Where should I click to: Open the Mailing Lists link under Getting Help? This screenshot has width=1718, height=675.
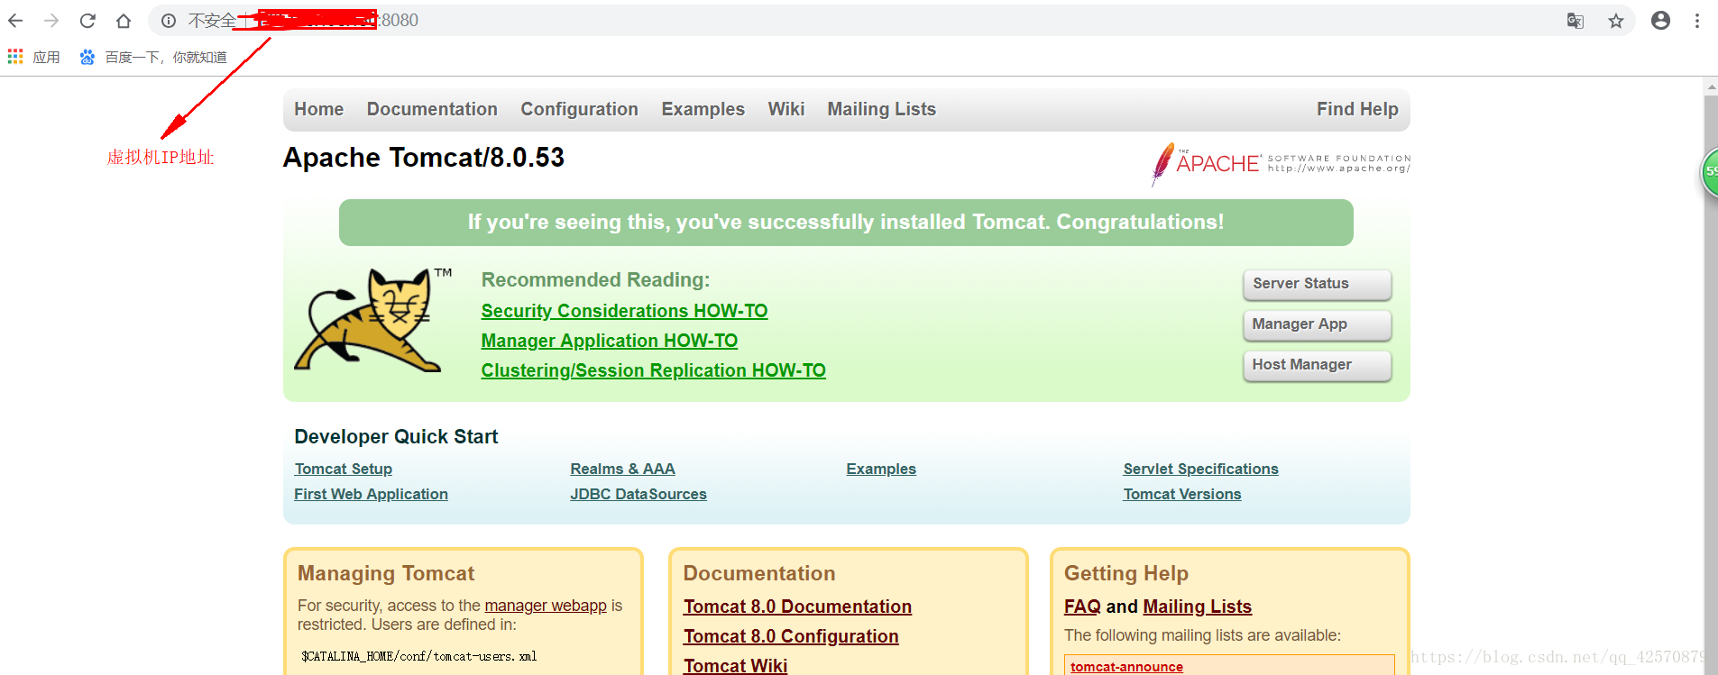click(1197, 607)
